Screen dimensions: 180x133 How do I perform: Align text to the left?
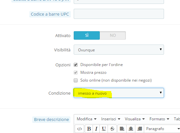coord(122,129)
